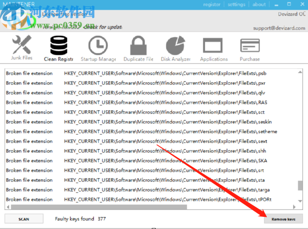
Task: Click the vertical scrollbar down arrow
Action: [300, 201]
